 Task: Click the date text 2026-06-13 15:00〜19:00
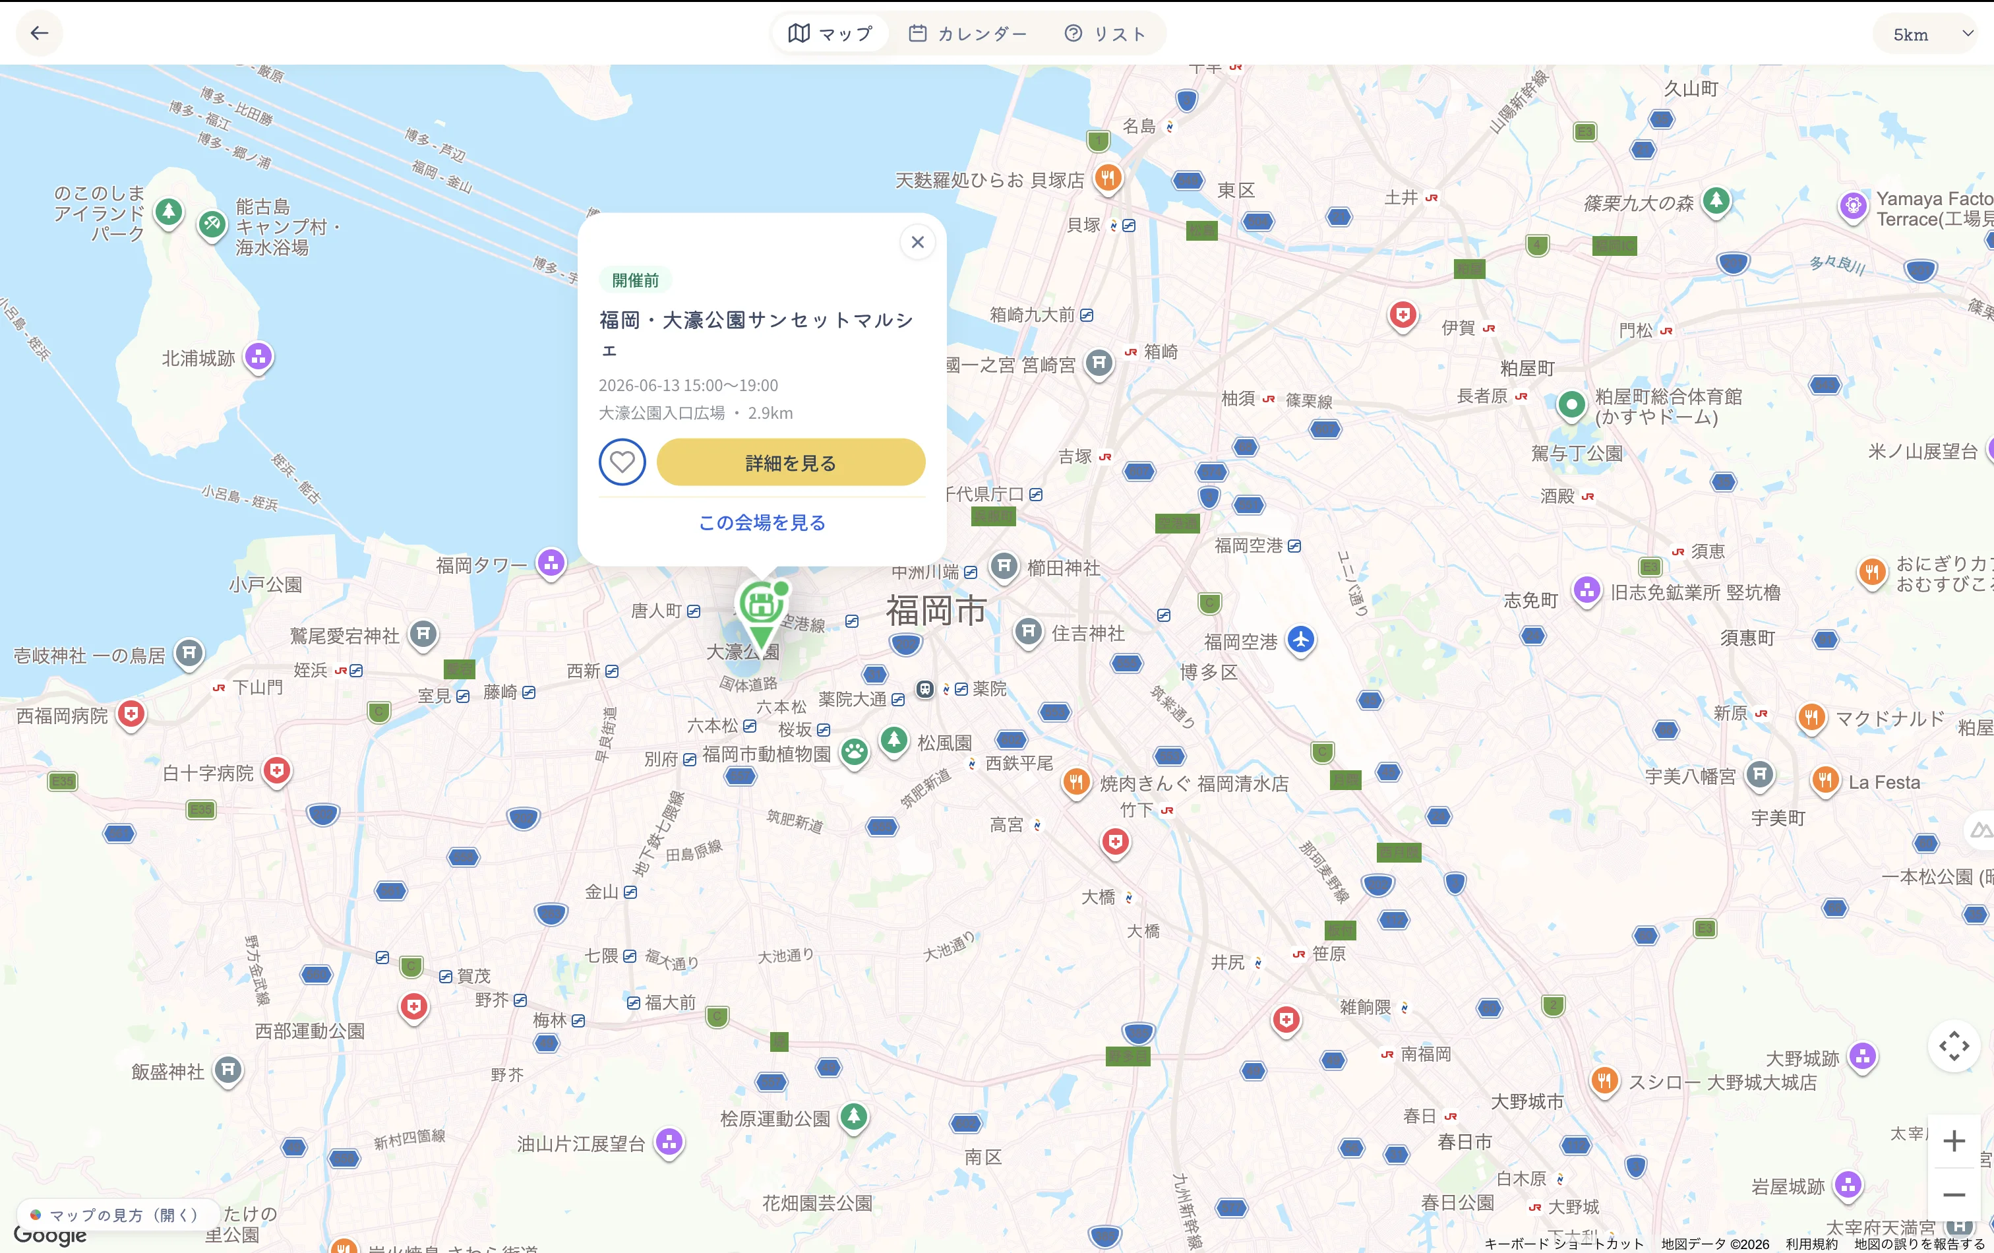tap(688, 385)
